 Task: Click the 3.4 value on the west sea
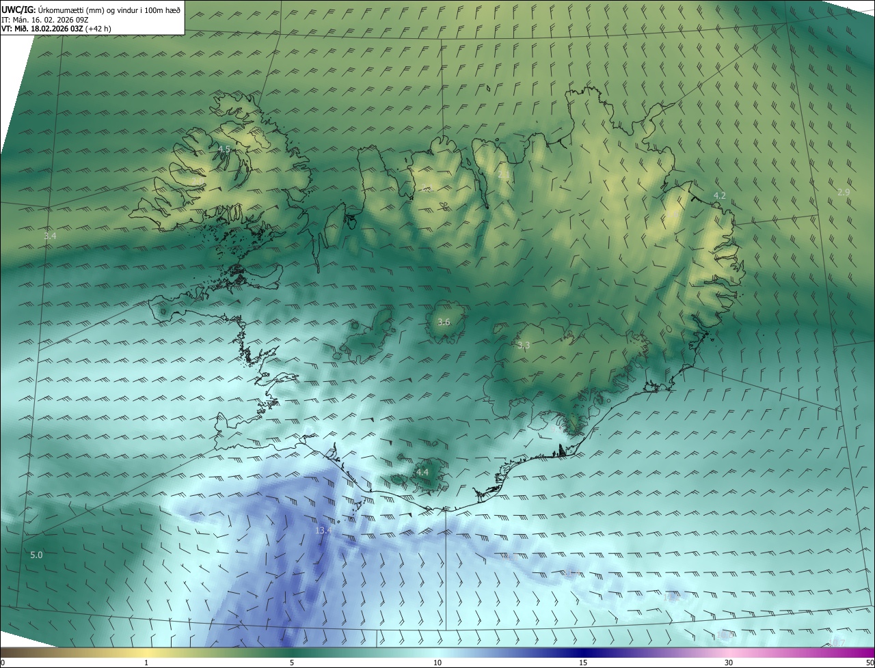[50, 236]
